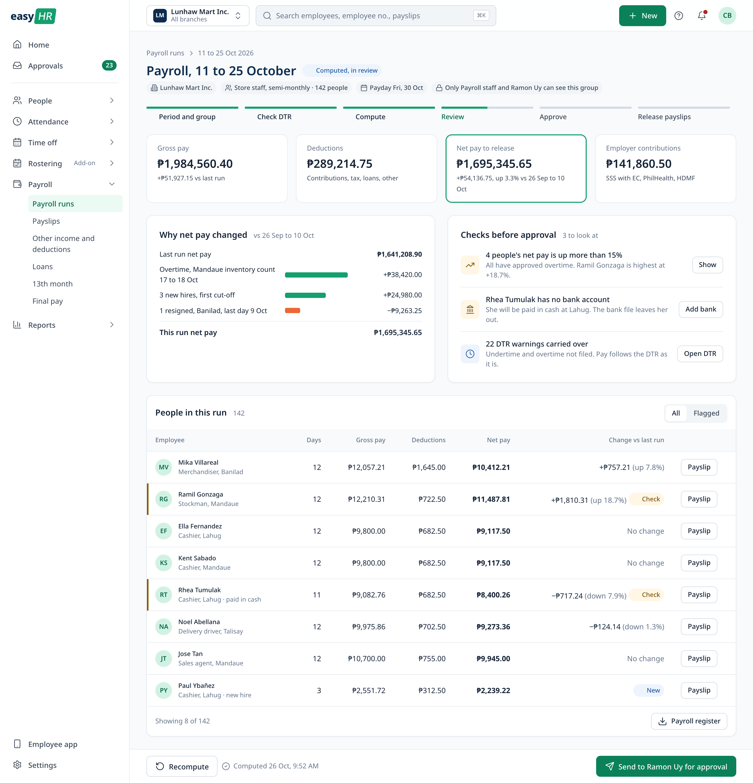Click the Payroll runs breadcrumb
Viewport: 753px width, 783px height.
point(165,53)
